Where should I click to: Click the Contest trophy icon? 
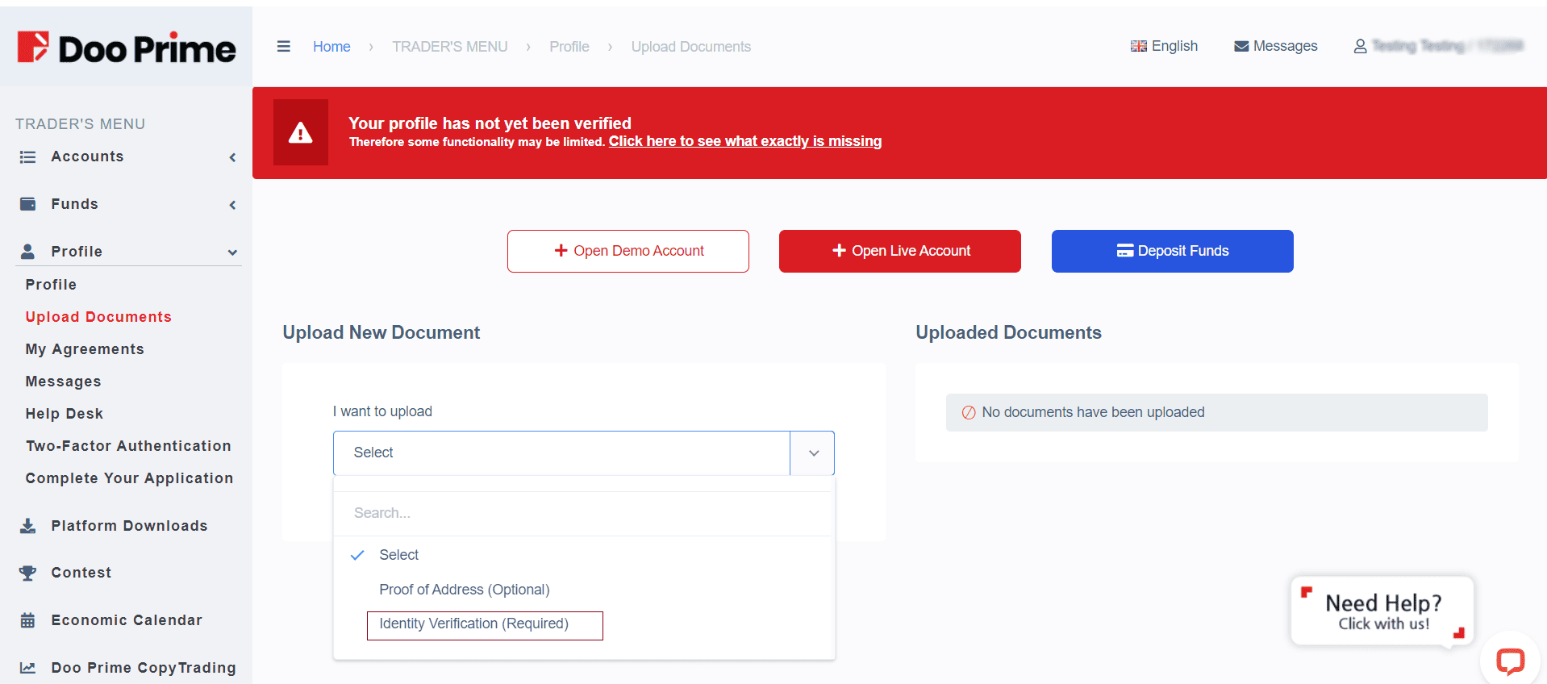(x=27, y=573)
